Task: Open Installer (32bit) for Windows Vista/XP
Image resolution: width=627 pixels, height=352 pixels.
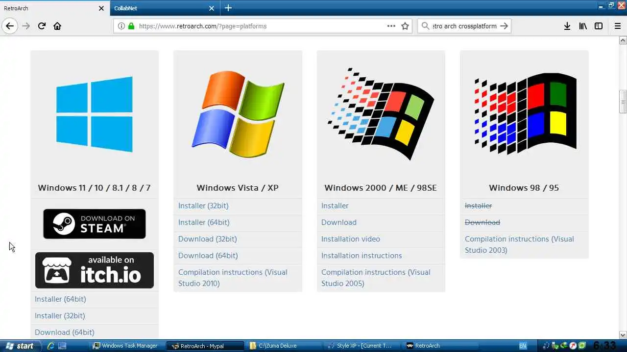Action: (x=203, y=205)
